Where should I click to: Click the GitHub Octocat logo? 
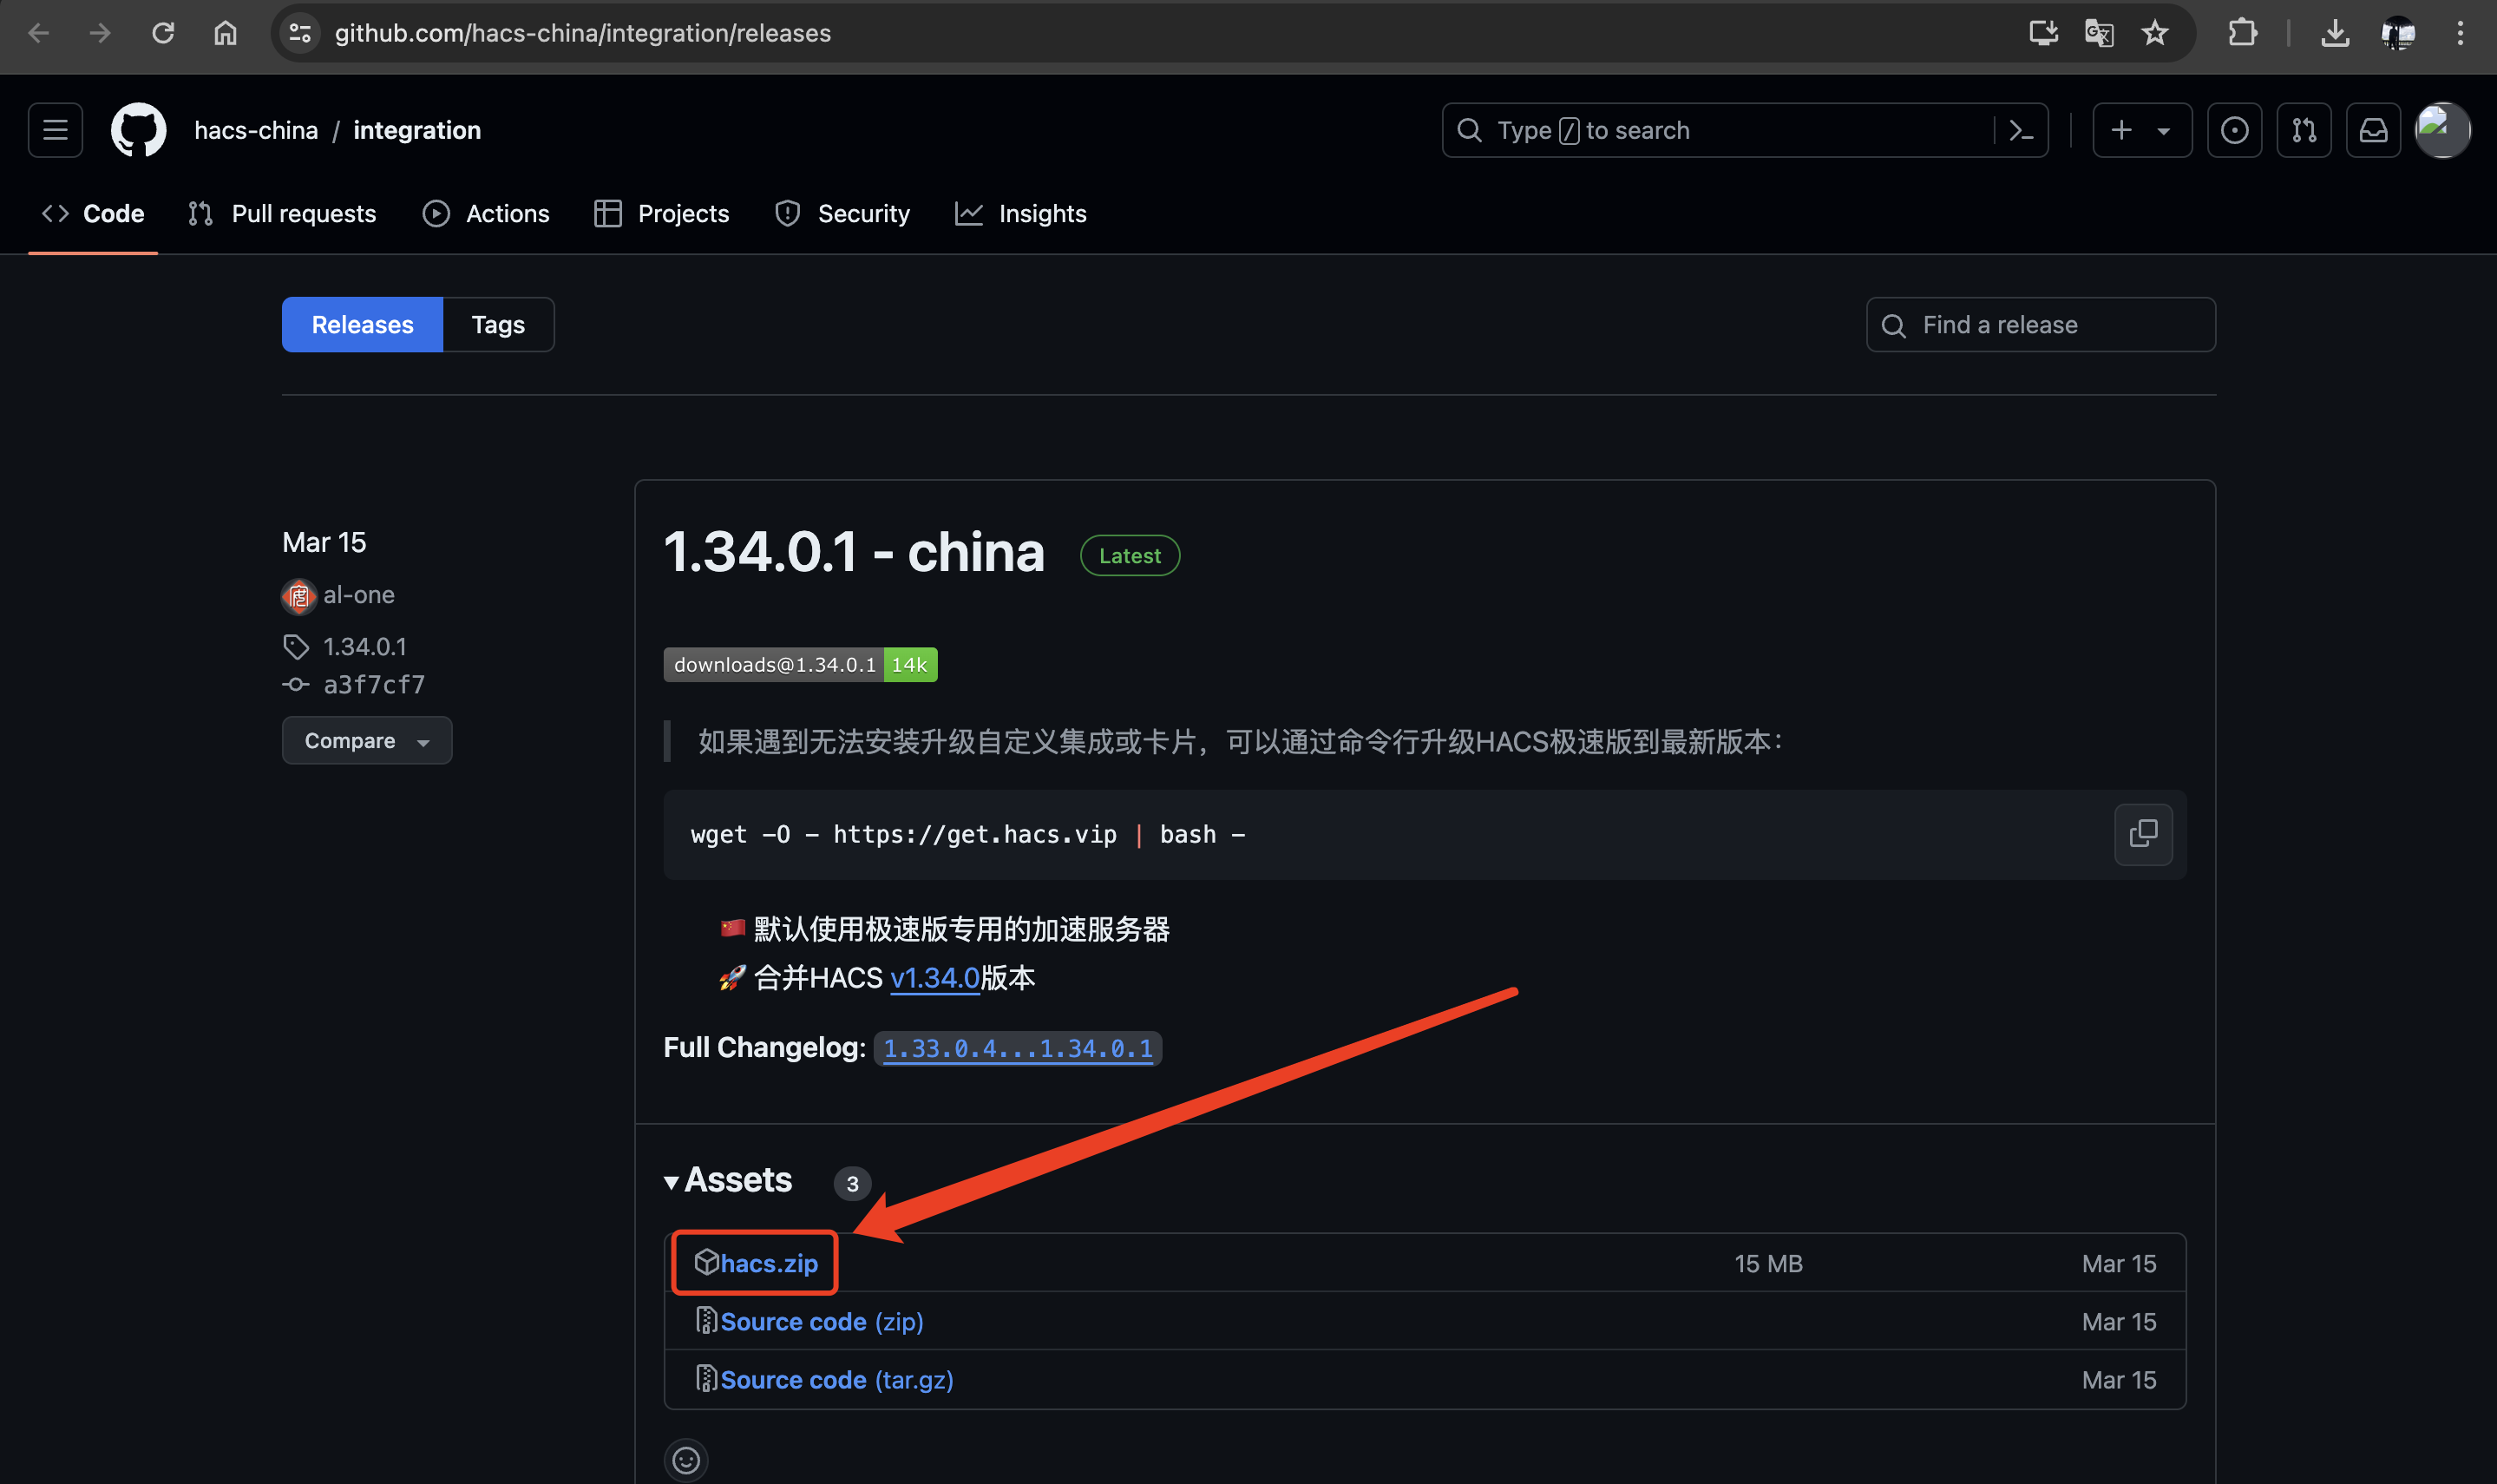point(138,130)
